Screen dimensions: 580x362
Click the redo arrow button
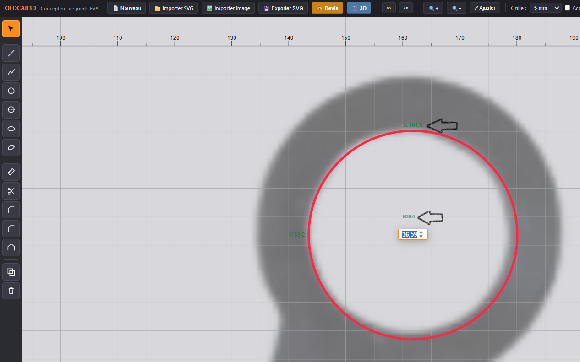pyautogui.click(x=405, y=8)
